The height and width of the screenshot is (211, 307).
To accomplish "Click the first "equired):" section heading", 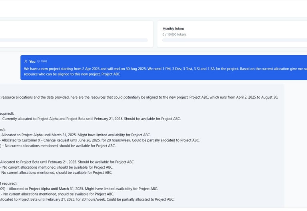I will 7,113.
